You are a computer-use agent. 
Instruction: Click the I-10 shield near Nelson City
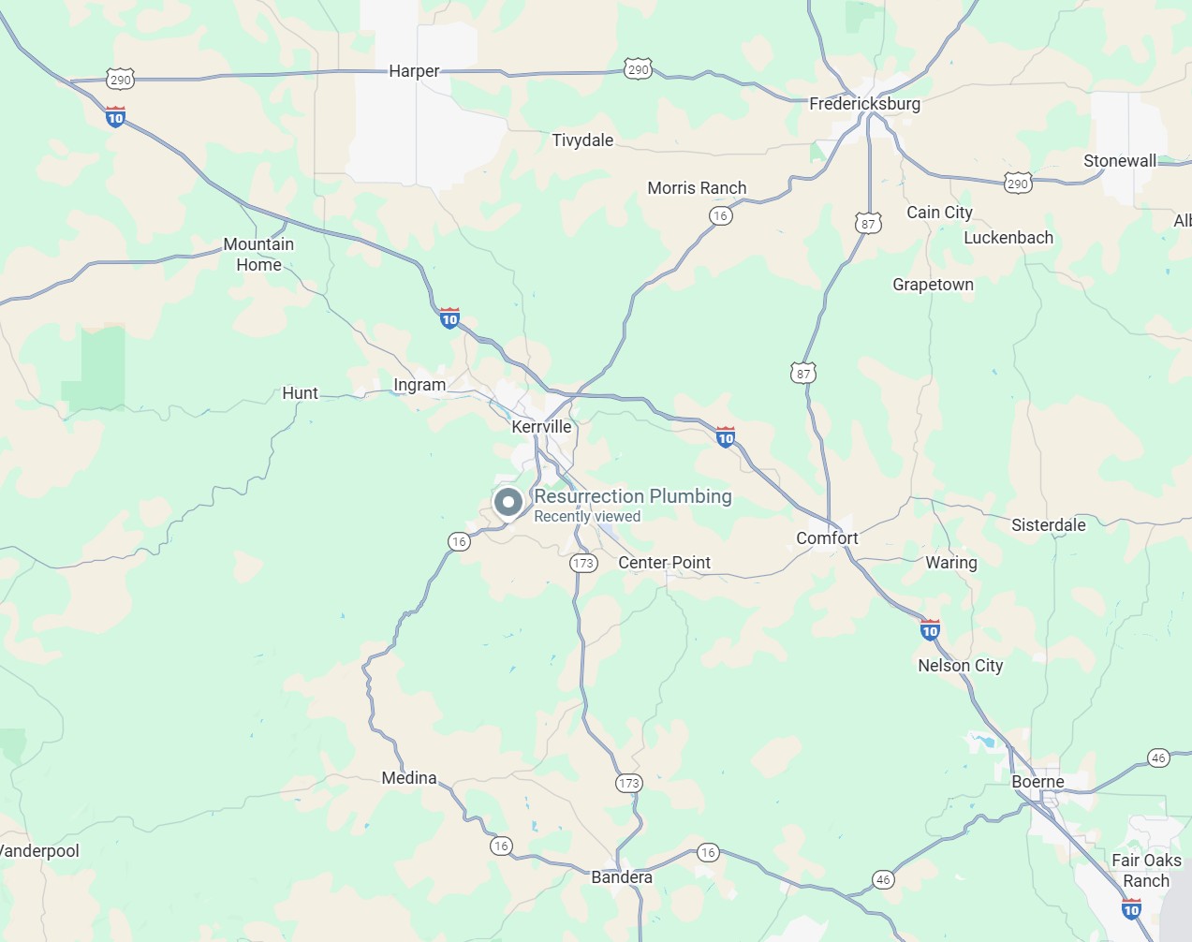click(x=930, y=629)
